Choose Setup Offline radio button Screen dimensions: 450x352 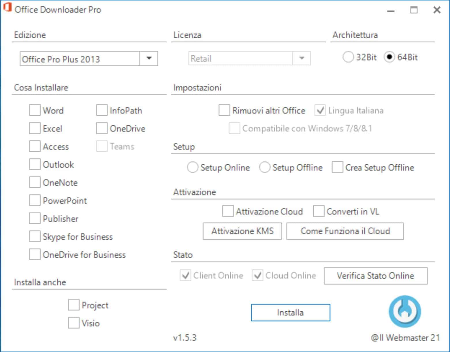(264, 167)
